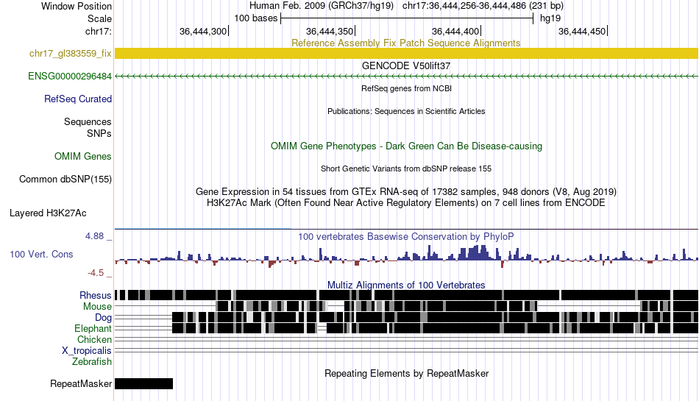Click the green GENCODE gene arrow line
The width and height of the screenshot is (699, 401).
tap(407, 77)
